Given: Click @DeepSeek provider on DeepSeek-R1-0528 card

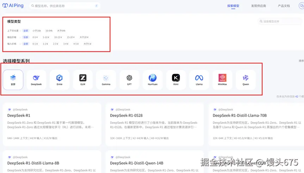Looking at the screenshot, I should [123, 110].
